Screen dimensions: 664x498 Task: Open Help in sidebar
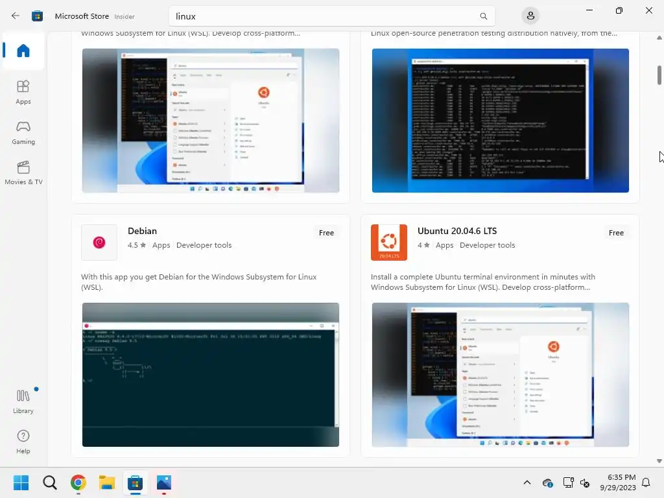[x=23, y=442]
